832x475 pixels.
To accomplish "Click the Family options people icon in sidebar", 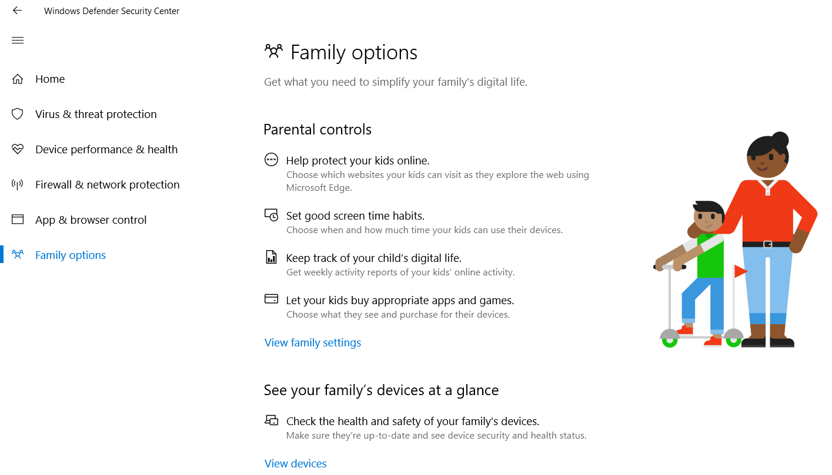I will [18, 255].
